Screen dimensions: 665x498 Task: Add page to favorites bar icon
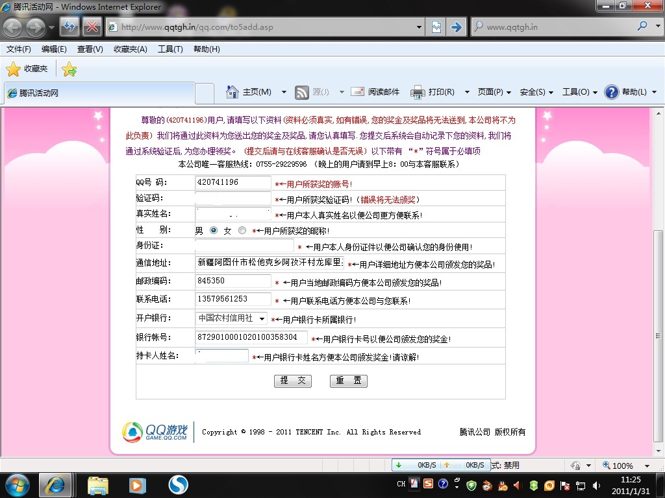(69, 69)
